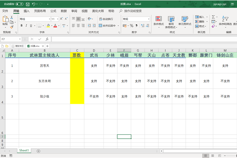Pick the yellow fill color swatch

[x=48, y=26]
